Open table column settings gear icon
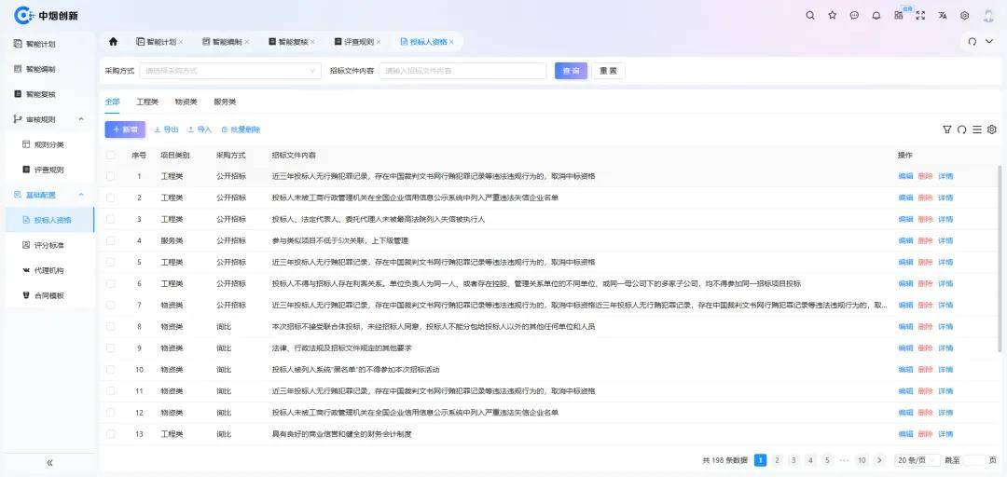Image resolution: width=1007 pixels, height=477 pixels. coord(992,129)
